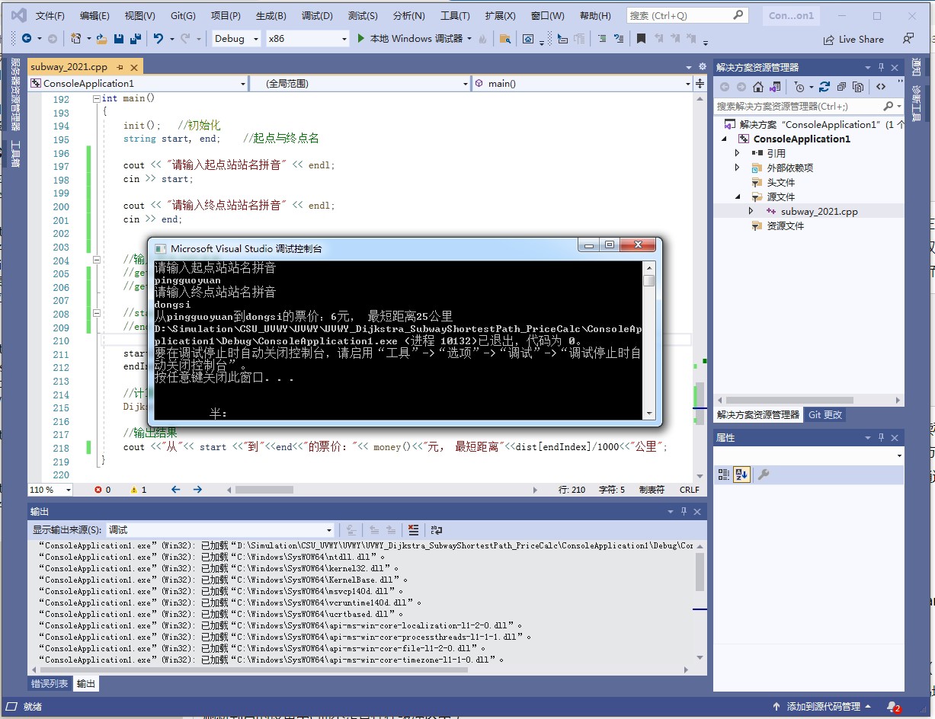
Task: Switch views icon in Solution Explorer toolbar
Action: [775, 87]
